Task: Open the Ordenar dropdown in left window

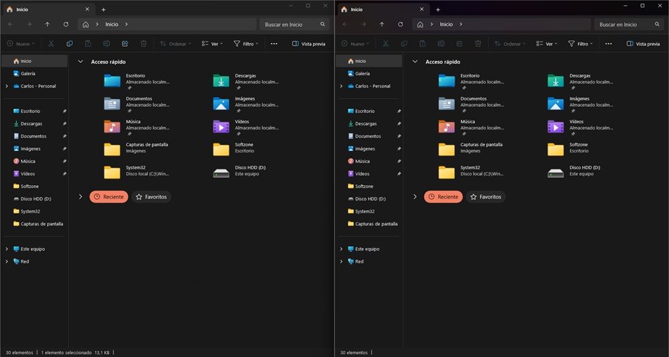Action: point(175,43)
